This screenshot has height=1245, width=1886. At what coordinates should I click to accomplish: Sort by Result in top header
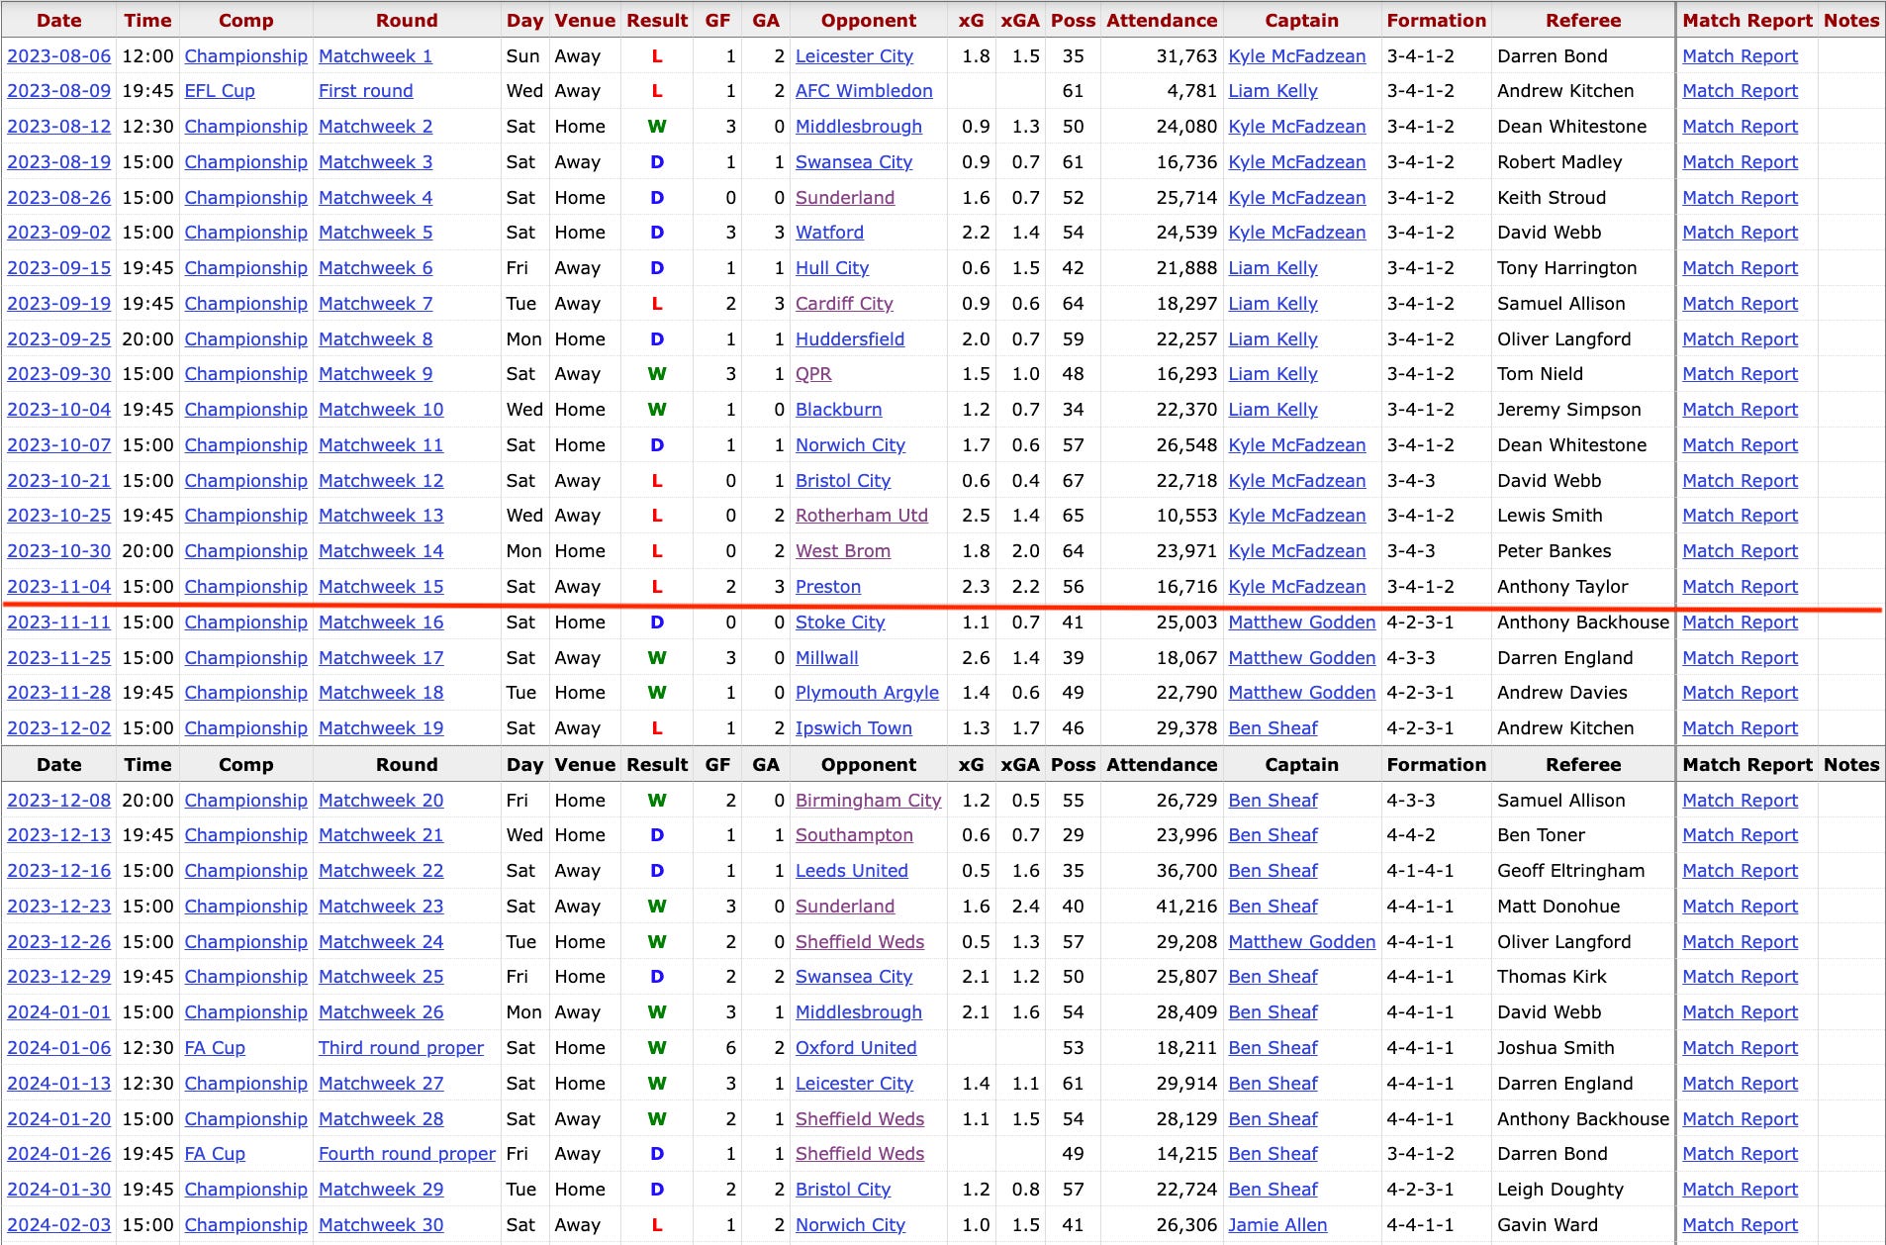[x=657, y=21]
